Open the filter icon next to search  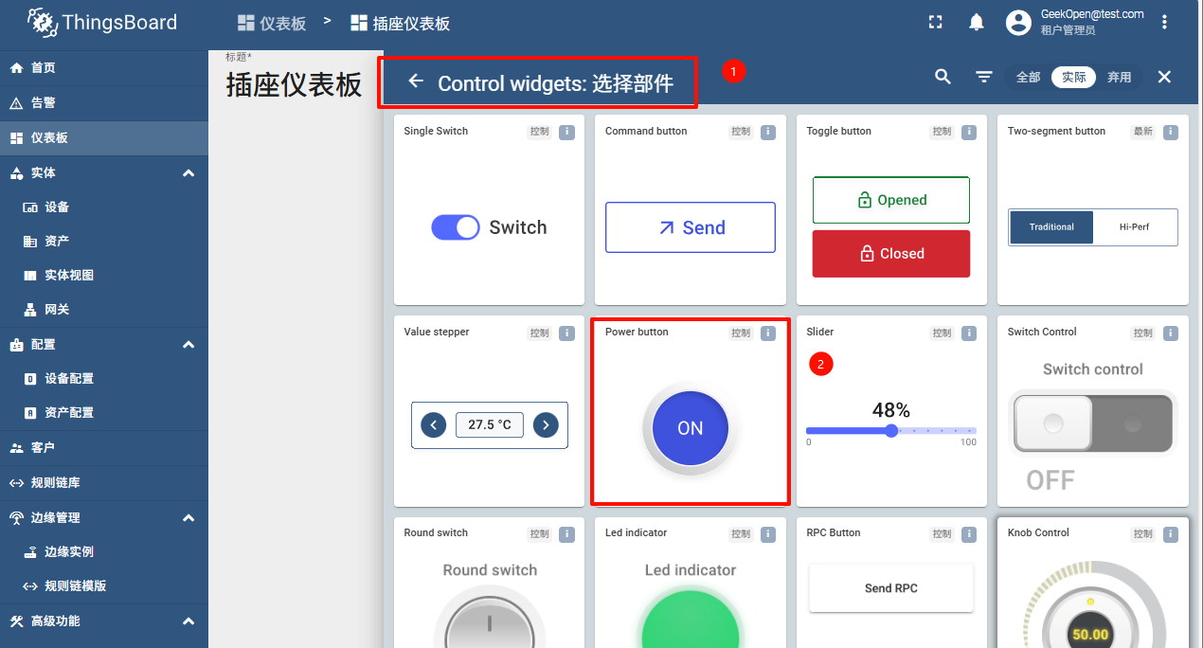coord(984,77)
